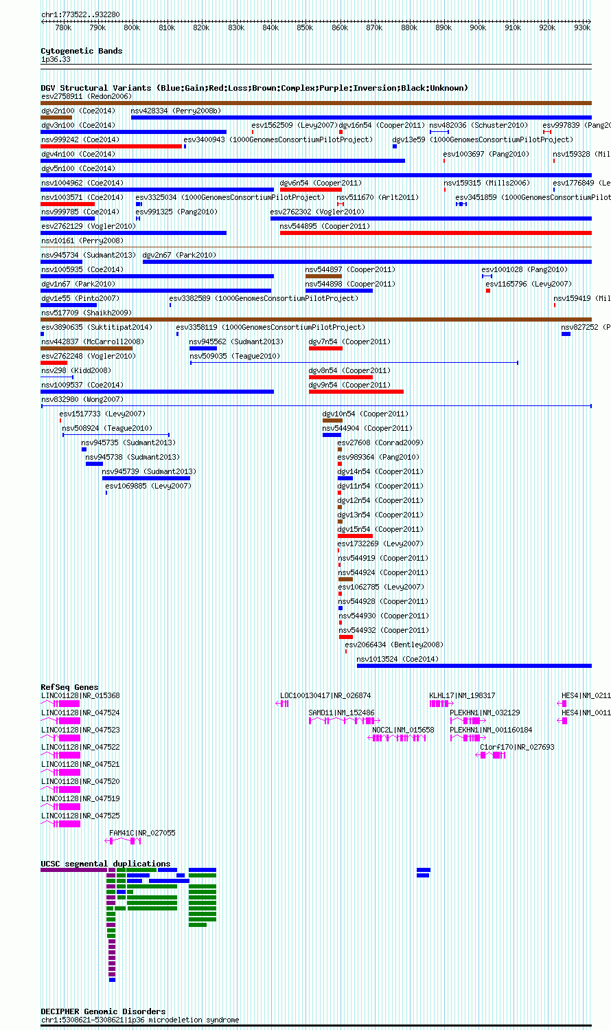This screenshot has height=1030, width=611.
Task: Click the 850k ruler tick label
Action: [305, 28]
